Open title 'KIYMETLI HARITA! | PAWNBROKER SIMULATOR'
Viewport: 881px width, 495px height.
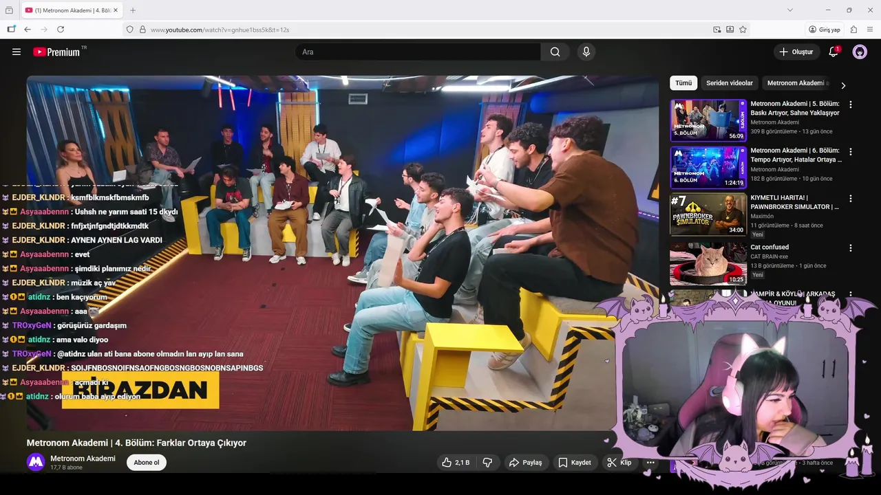tap(795, 202)
